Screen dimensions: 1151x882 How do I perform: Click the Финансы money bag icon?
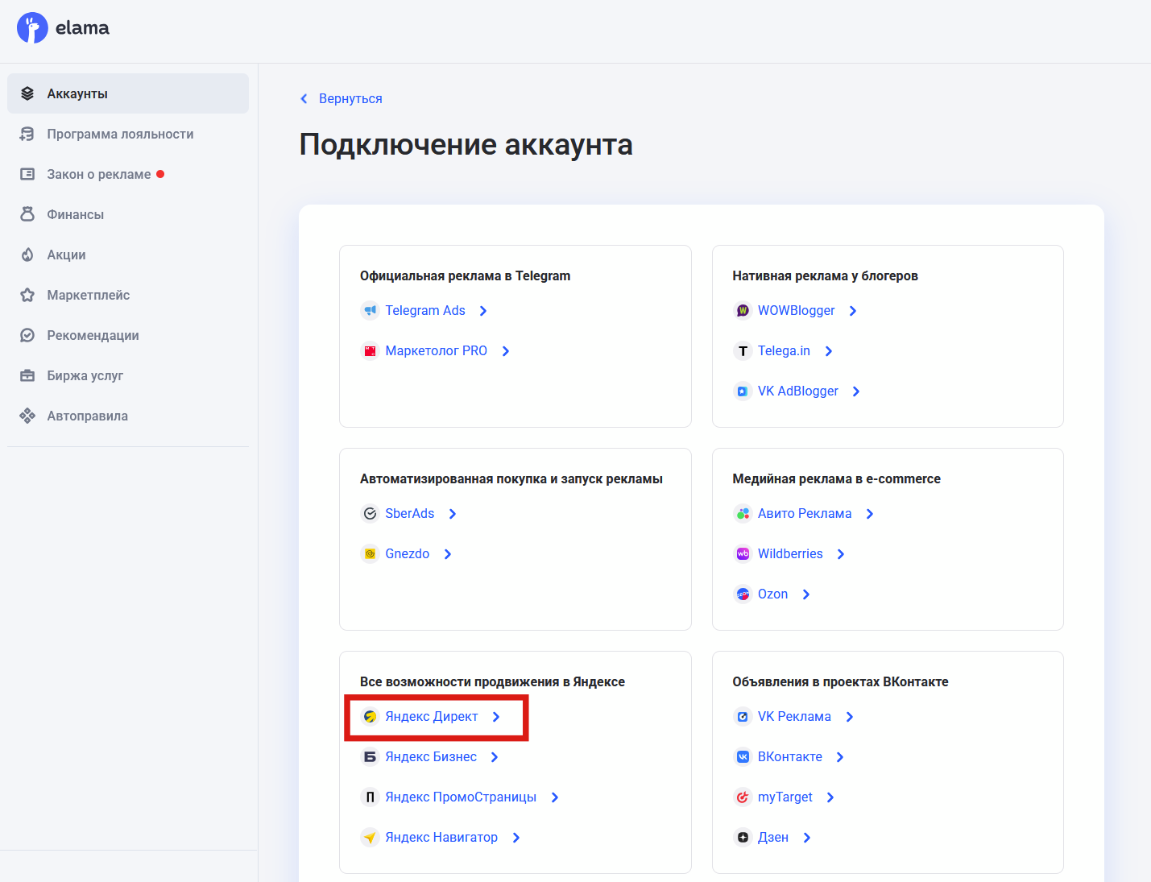click(x=27, y=214)
